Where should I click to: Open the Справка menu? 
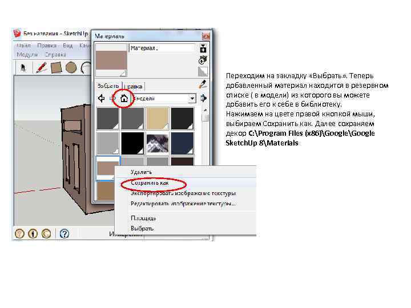pyautogui.click(x=55, y=55)
